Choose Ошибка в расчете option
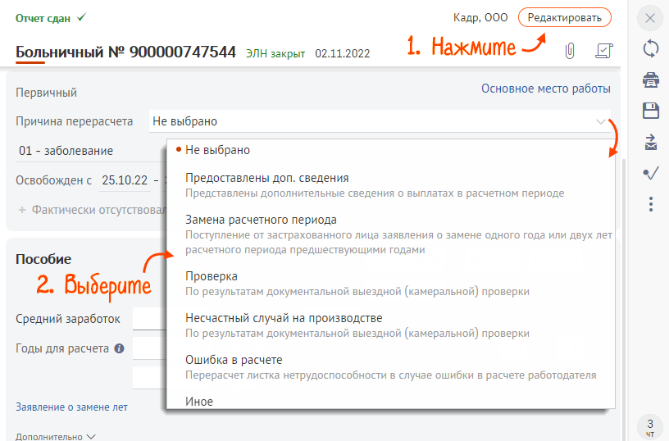The height and width of the screenshot is (441, 669). [x=391, y=367]
